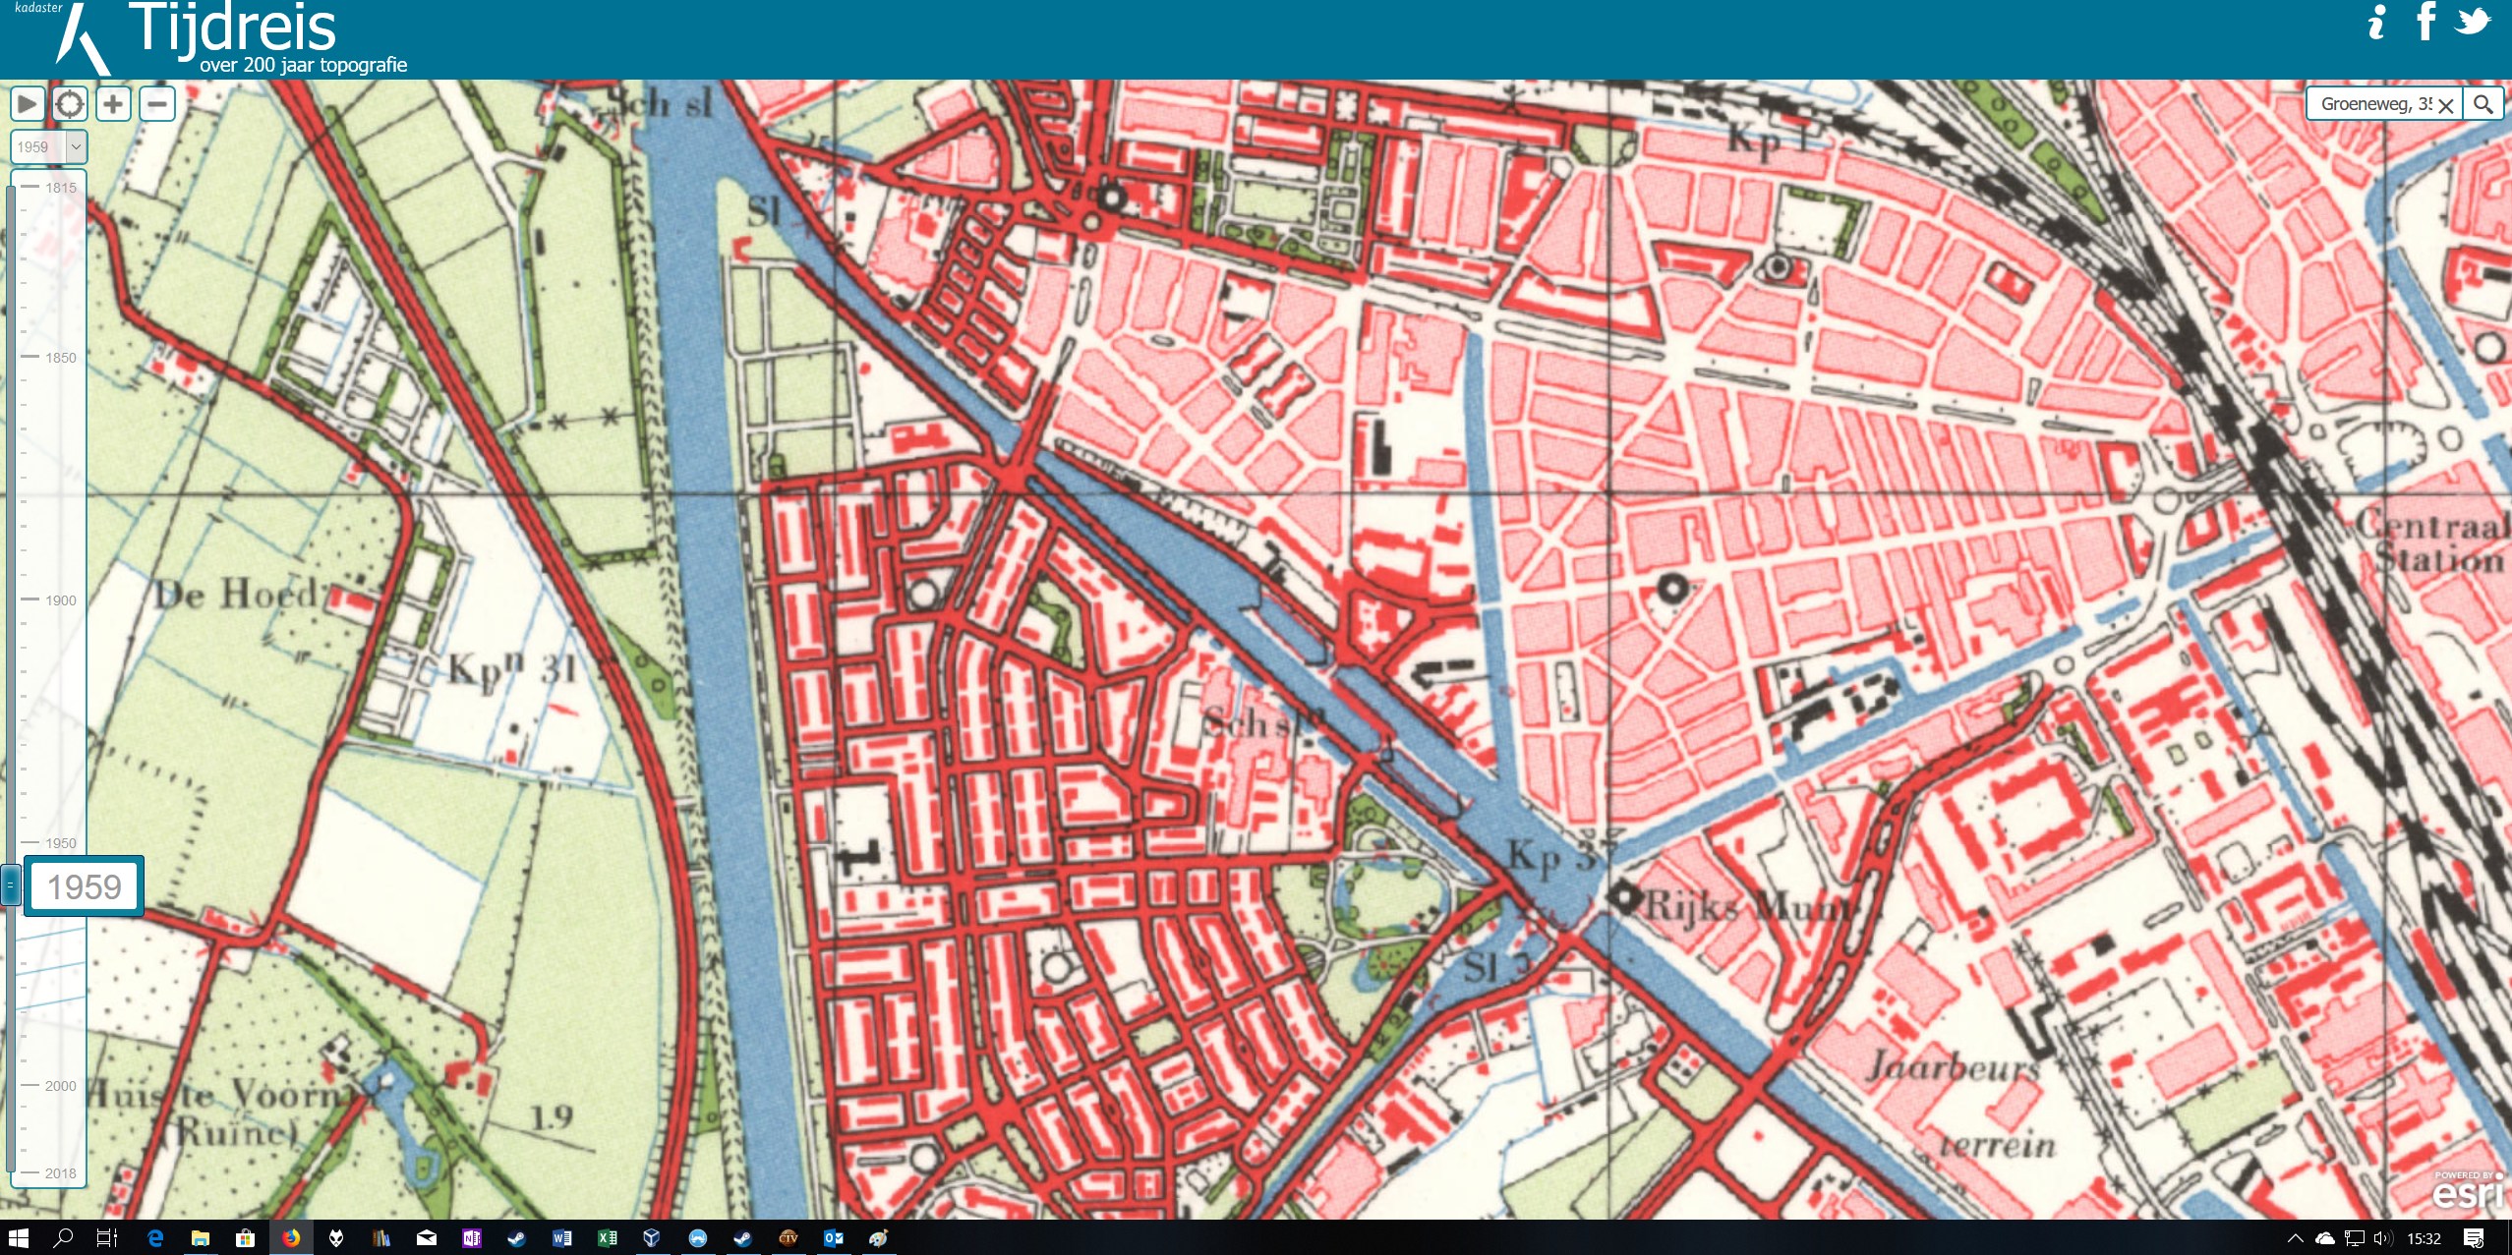Open the Action Center notifications

[2474, 1238]
